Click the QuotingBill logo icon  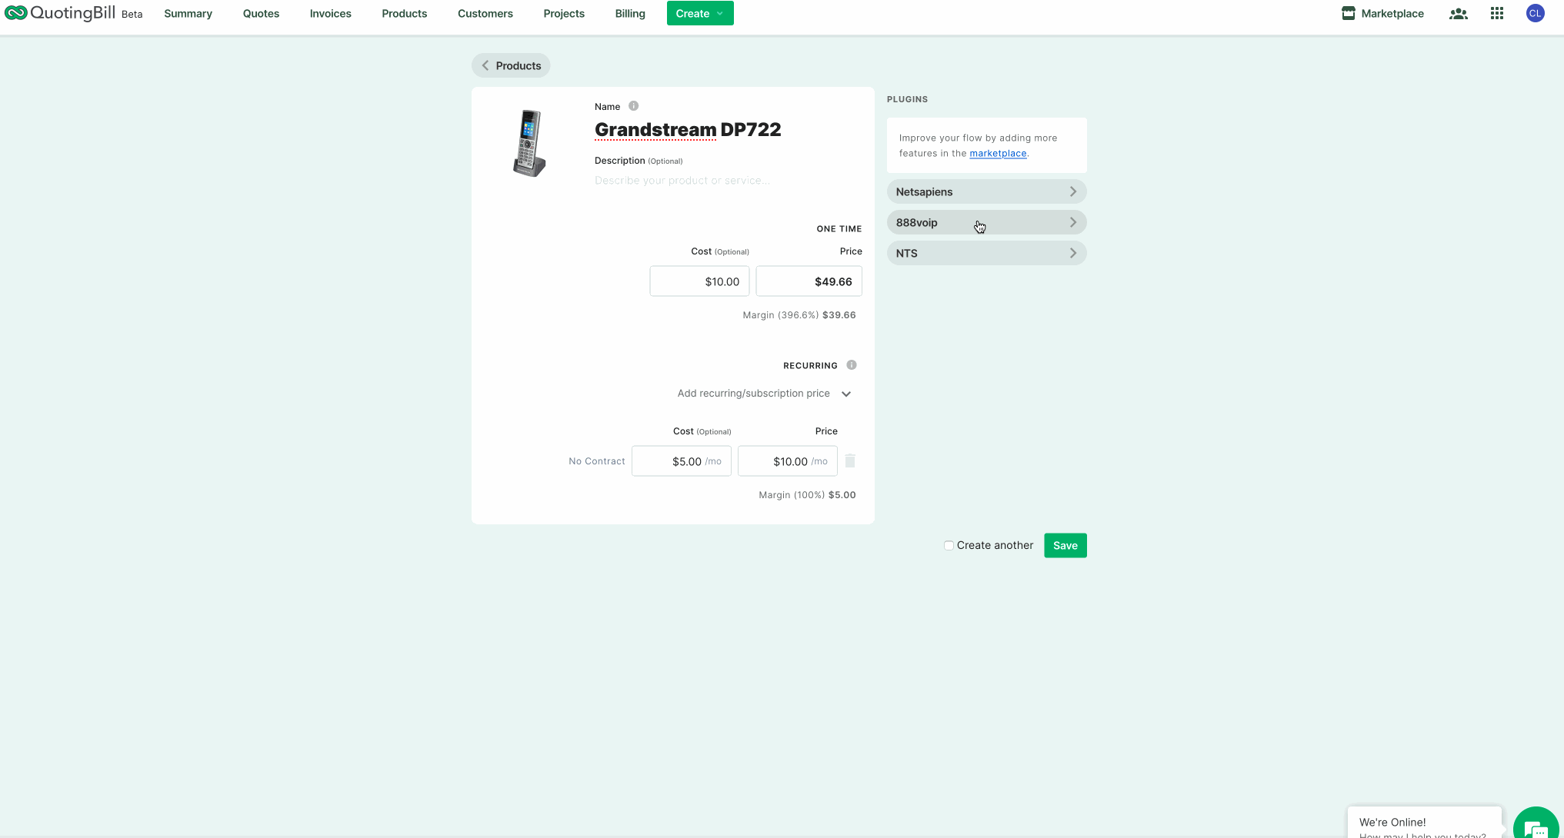(15, 13)
